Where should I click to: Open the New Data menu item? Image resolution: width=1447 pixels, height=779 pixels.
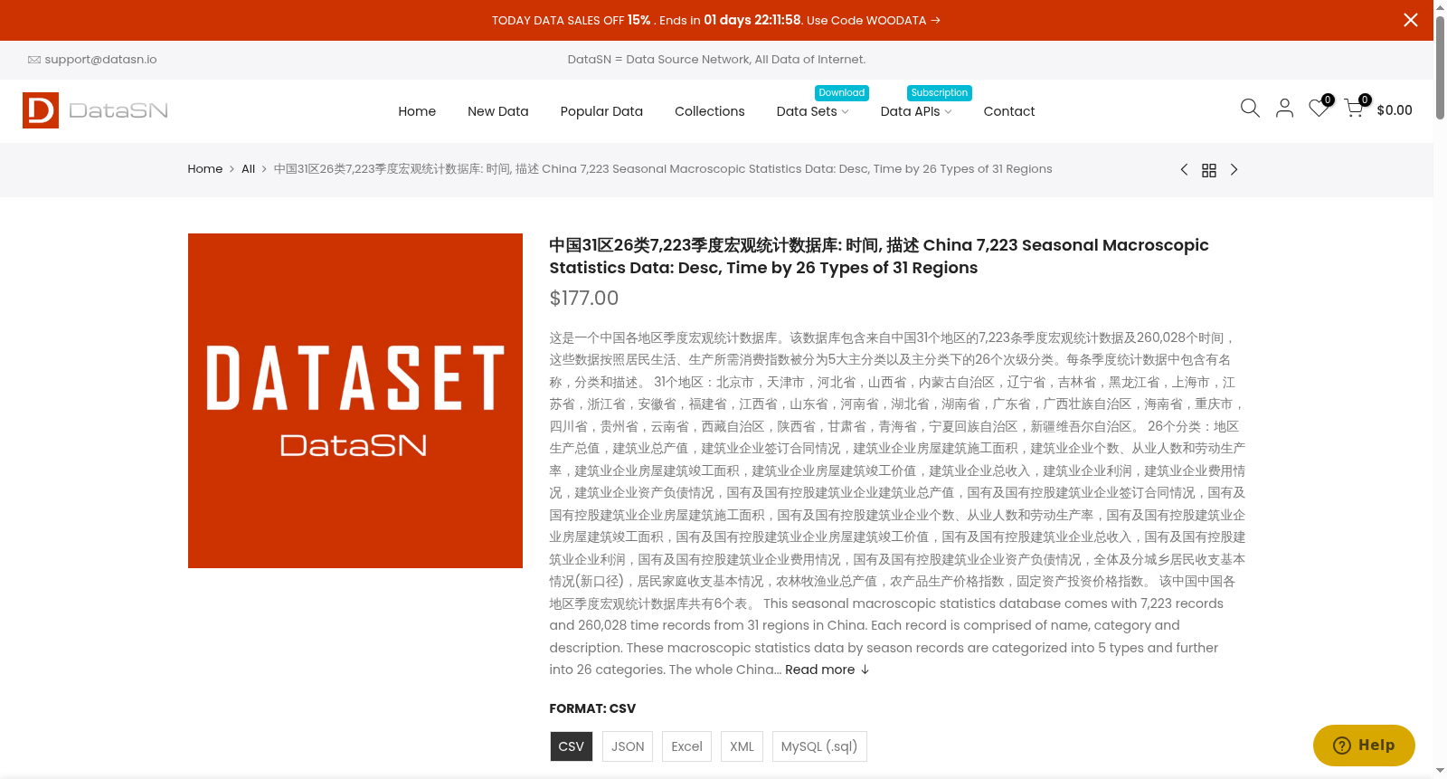pos(498,111)
